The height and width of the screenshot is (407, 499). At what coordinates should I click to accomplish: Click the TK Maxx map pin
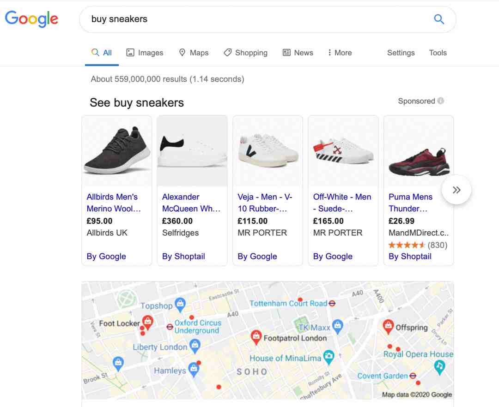337,326
